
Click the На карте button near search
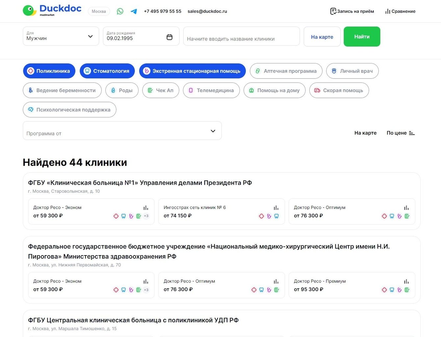(x=322, y=37)
